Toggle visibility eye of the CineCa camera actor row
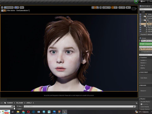This screenshot has width=152, height=114. coord(140,18)
